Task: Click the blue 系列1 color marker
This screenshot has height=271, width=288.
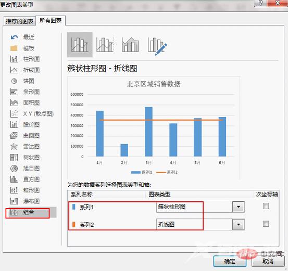Action: pyautogui.click(x=74, y=207)
